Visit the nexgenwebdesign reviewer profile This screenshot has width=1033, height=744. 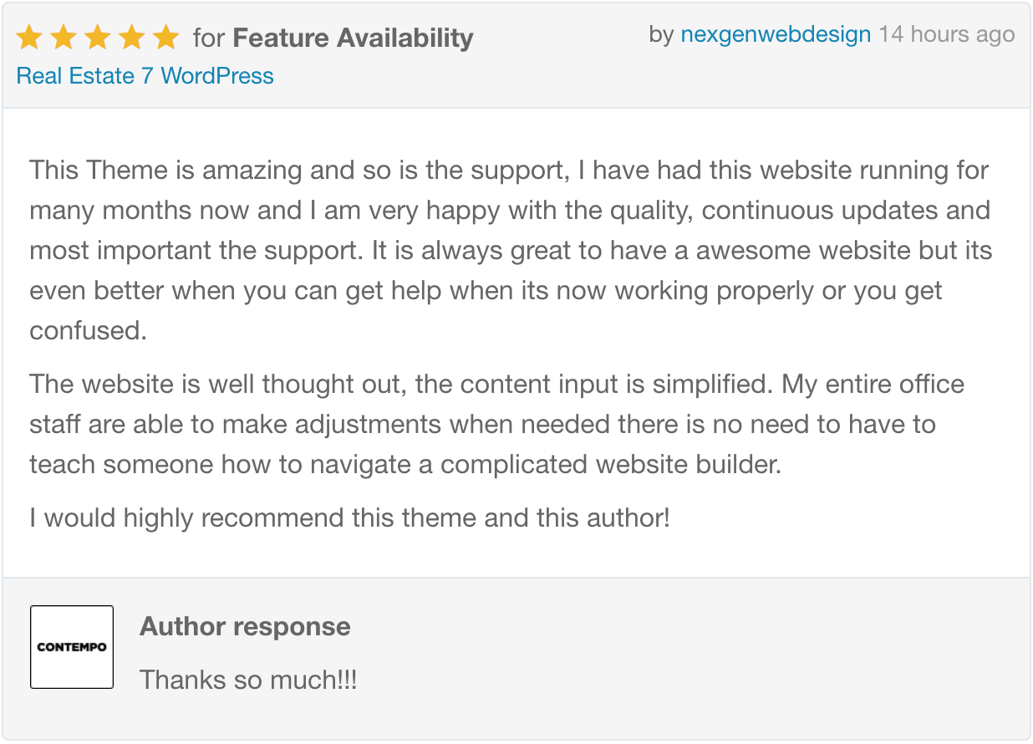point(776,35)
